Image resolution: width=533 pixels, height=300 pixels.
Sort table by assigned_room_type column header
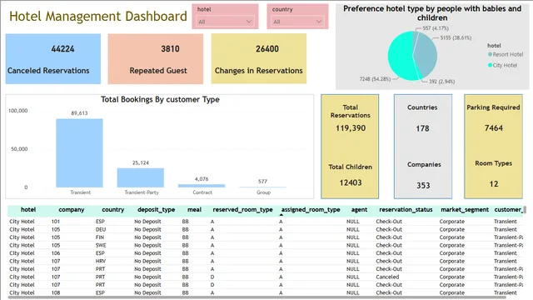311,209
